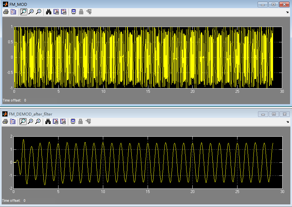Image resolution: width=292 pixels, height=207 pixels.
Task: Open Parameters in the FM_DEMOD_after_filter scope
Action: click(x=13, y=122)
